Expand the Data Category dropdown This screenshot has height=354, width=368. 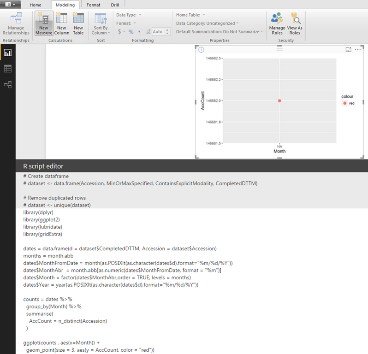coord(208,23)
